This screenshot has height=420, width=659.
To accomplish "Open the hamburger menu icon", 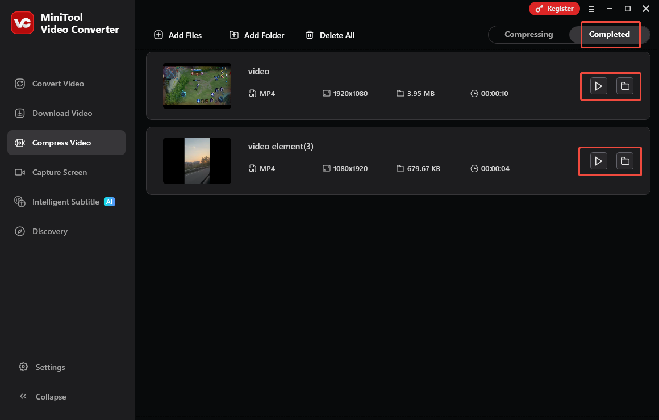I will [591, 9].
